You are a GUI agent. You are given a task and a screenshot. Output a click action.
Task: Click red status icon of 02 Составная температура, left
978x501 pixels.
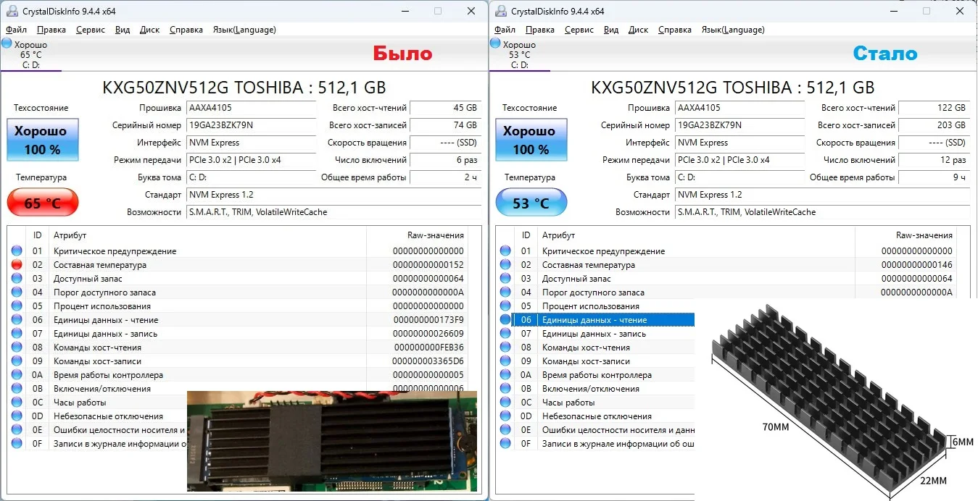pos(17,265)
